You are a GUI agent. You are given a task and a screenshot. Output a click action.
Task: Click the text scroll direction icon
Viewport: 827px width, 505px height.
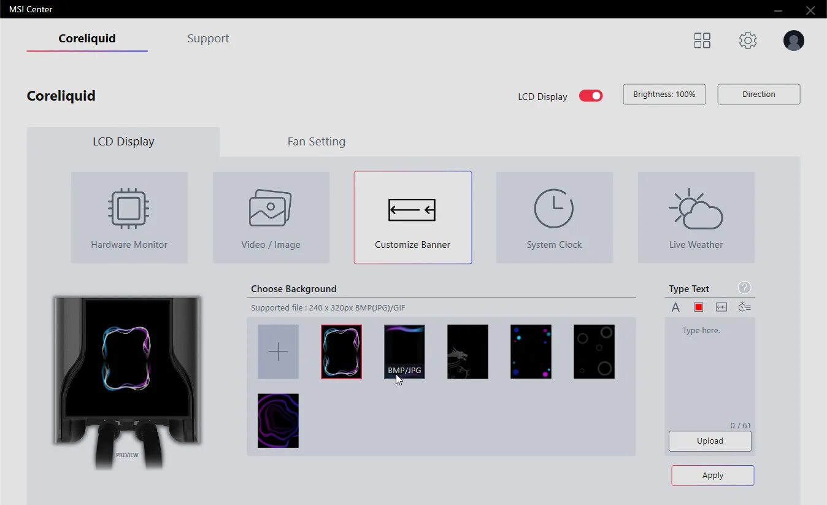(721, 307)
